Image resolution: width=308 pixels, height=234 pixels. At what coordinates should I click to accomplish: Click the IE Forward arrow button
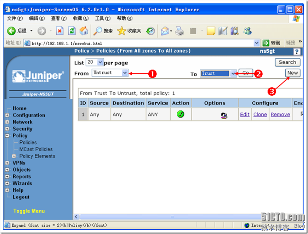point(42,31)
